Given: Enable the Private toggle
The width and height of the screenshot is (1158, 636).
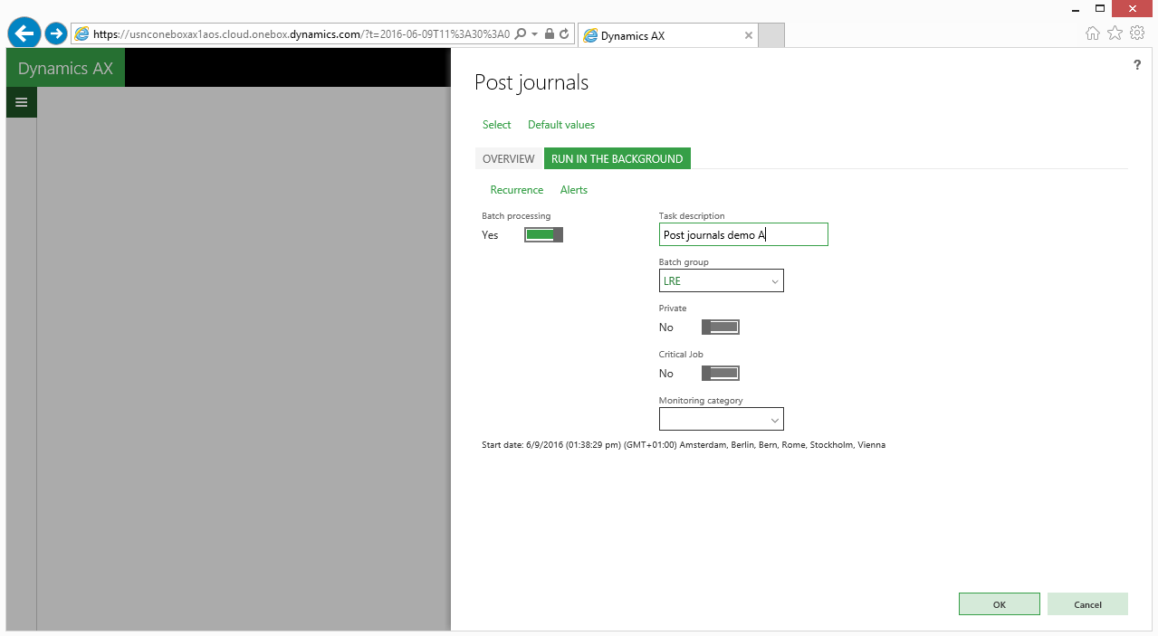Looking at the screenshot, I should coord(721,327).
